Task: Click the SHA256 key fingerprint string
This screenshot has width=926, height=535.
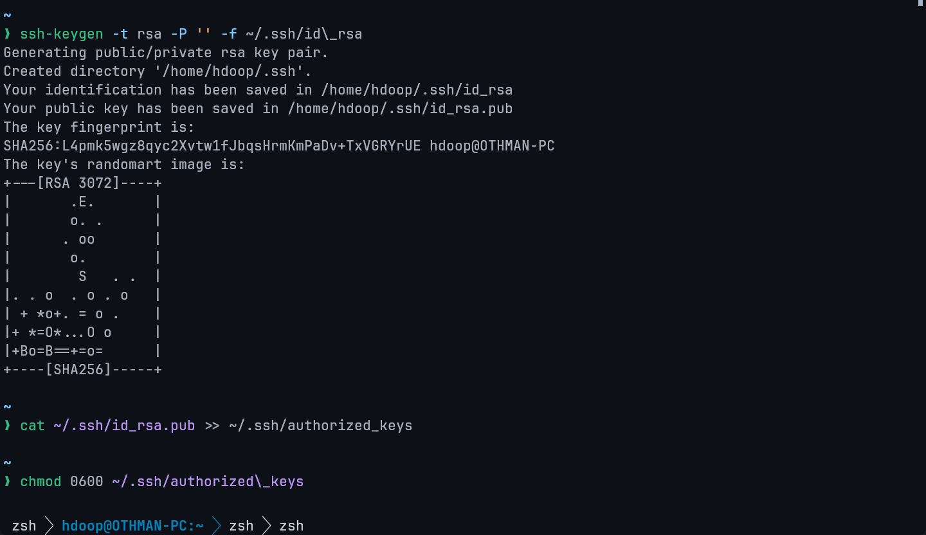Action: point(212,146)
